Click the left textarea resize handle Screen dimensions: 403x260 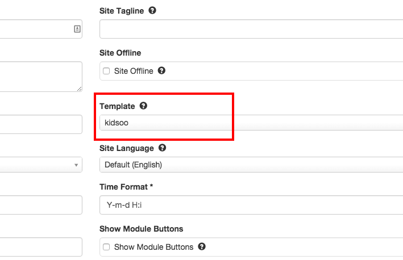tap(79, 89)
